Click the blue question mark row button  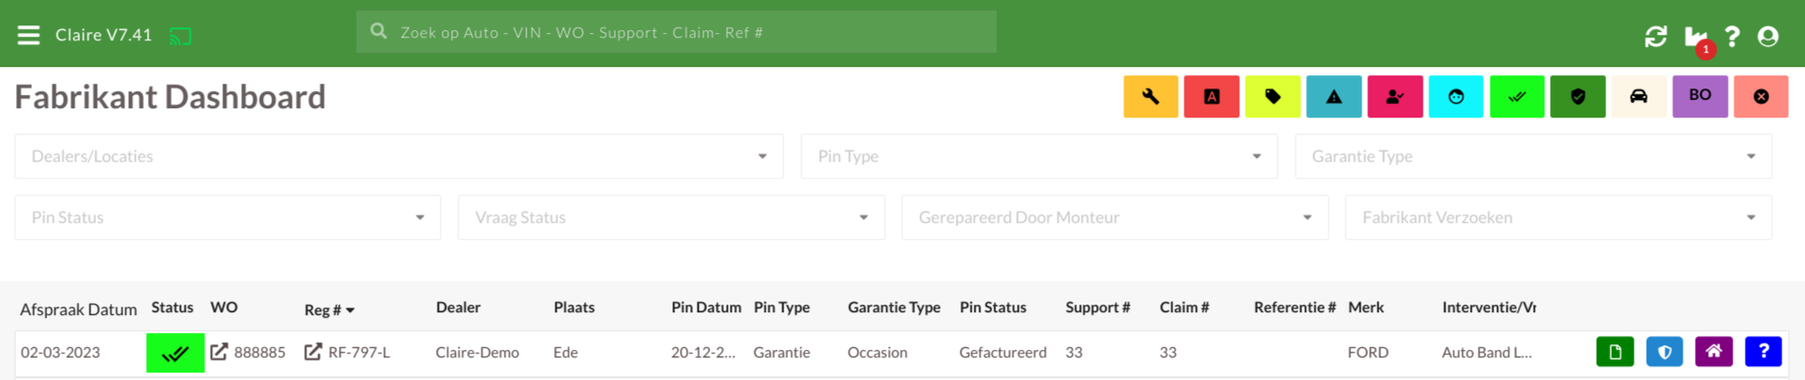pyautogui.click(x=1763, y=352)
